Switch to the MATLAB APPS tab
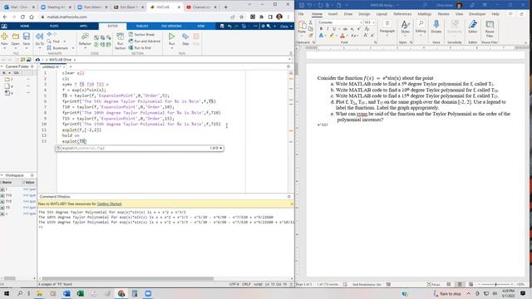532x299 pixels. point(83,26)
